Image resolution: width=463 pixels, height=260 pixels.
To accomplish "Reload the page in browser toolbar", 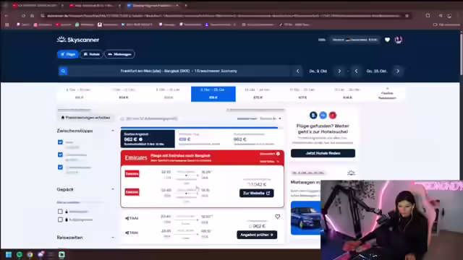I will (x=23, y=16).
